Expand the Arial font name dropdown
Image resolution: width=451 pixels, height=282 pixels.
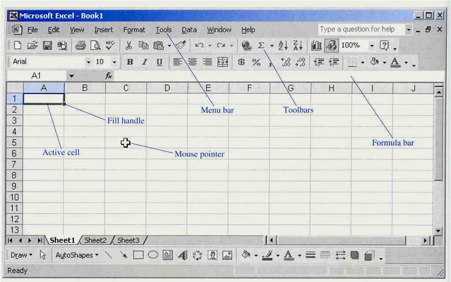pos(88,62)
